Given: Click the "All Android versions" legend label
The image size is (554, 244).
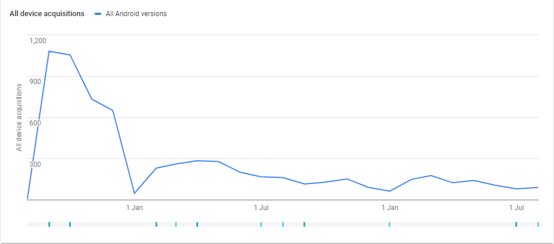Looking at the screenshot, I should click(136, 14).
